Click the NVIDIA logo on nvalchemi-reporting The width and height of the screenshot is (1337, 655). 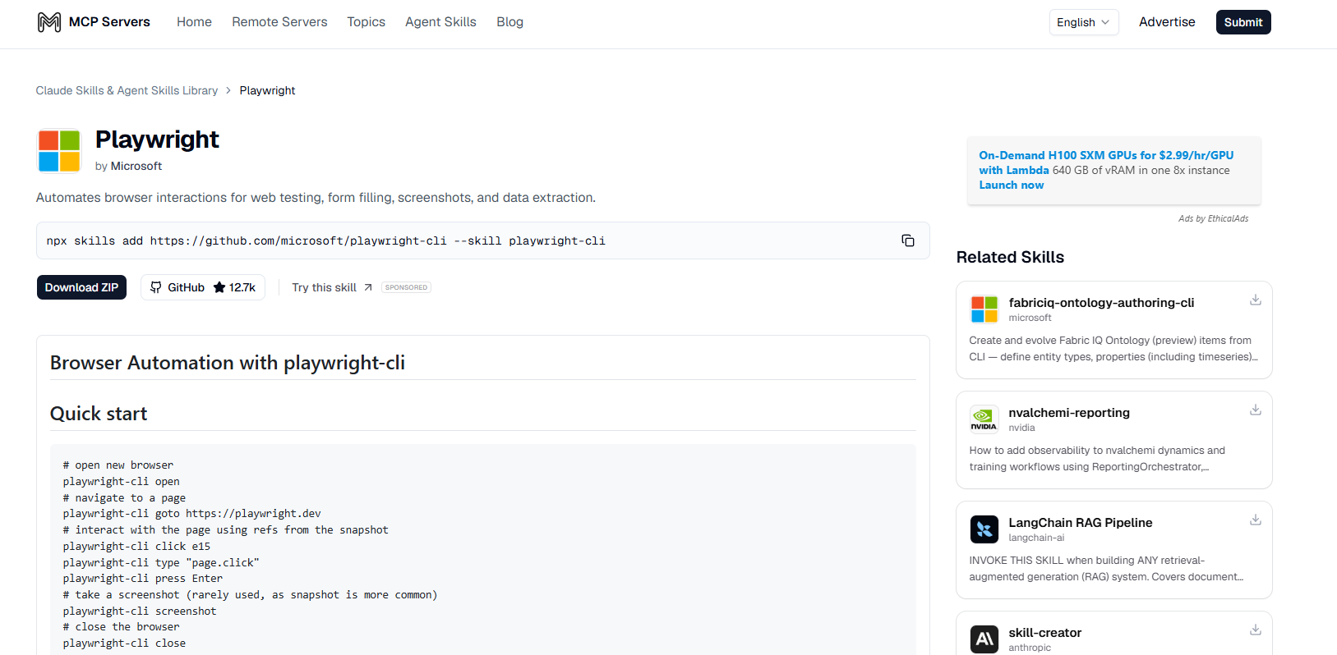pos(984,419)
